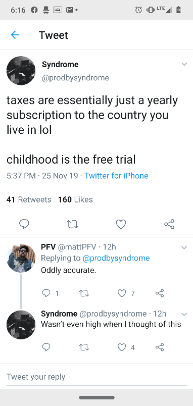Expand options chevron on PFV's reply
Viewport: 193px width, 406px height.
[x=184, y=248]
